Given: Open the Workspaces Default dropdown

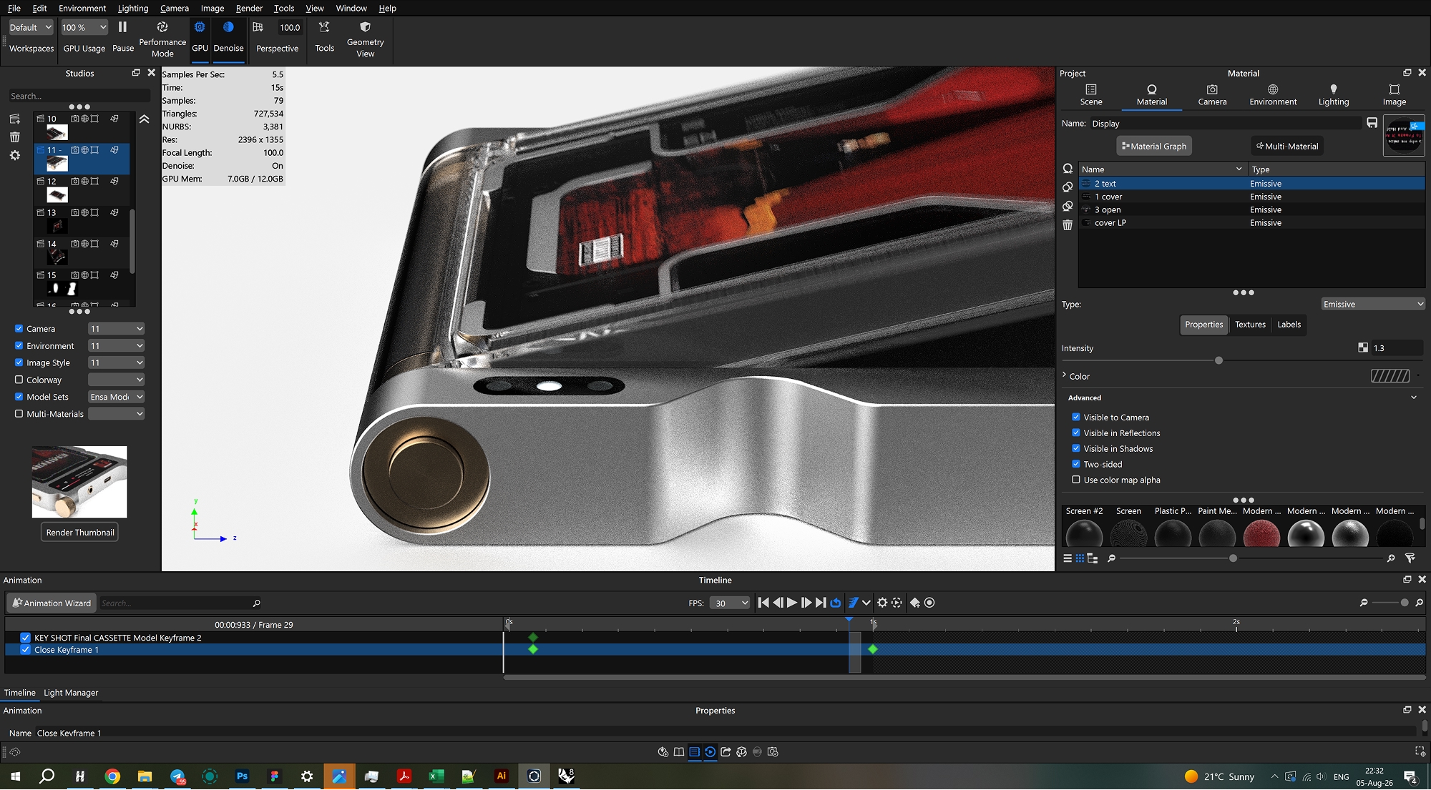Looking at the screenshot, I should click(x=31, y=27).
